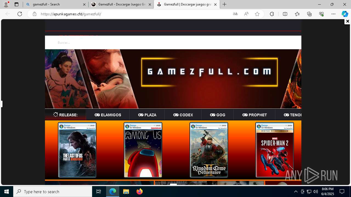Select active Gamezfull | Descargar juegos tab
This screenshot has height=197, width=351.
[187, 4]
